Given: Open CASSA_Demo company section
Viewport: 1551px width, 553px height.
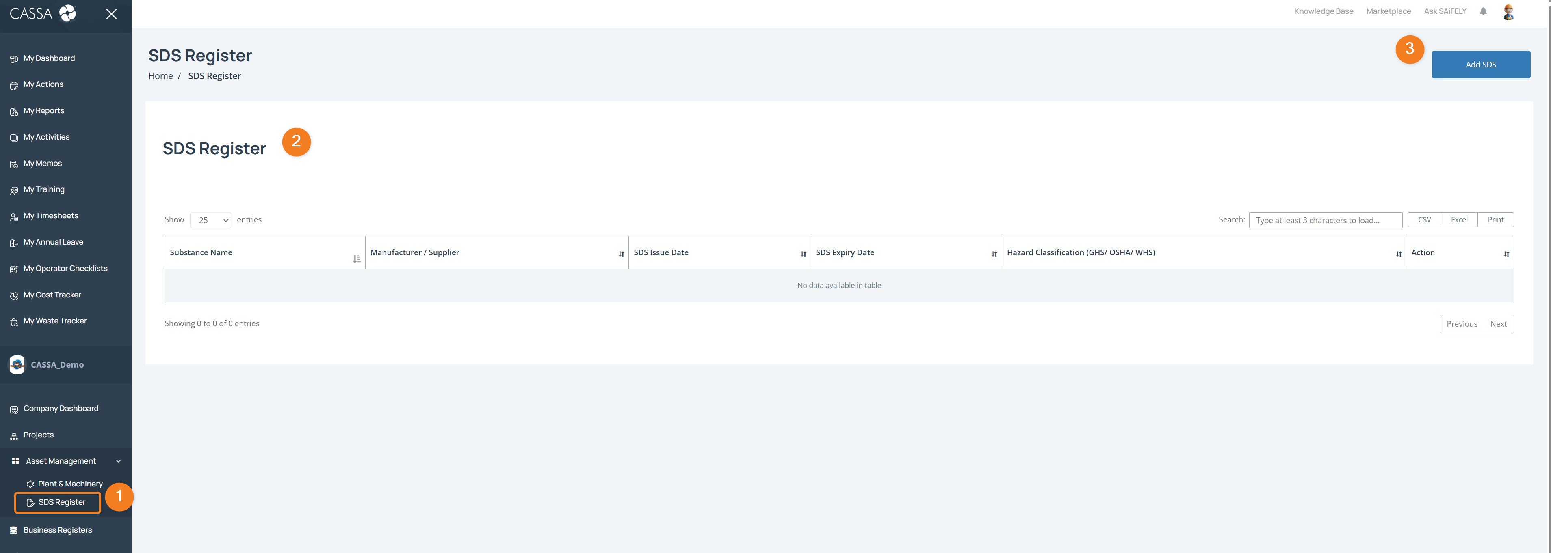Looking at the screenshot, I should pos(57,365).
